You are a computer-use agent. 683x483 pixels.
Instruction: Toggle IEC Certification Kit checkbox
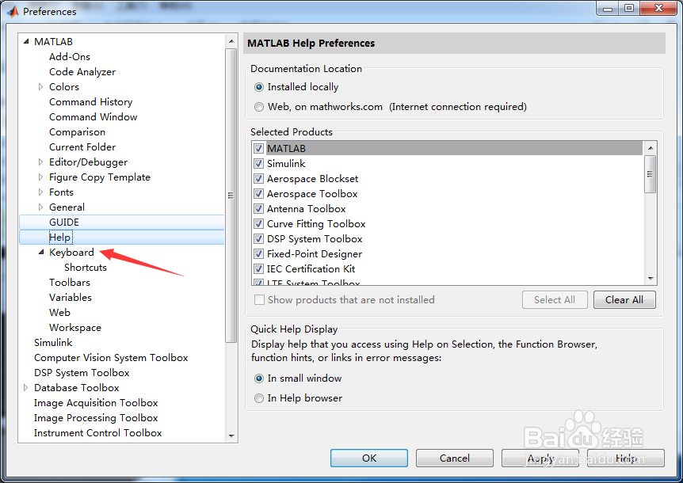tap(259, 269)
